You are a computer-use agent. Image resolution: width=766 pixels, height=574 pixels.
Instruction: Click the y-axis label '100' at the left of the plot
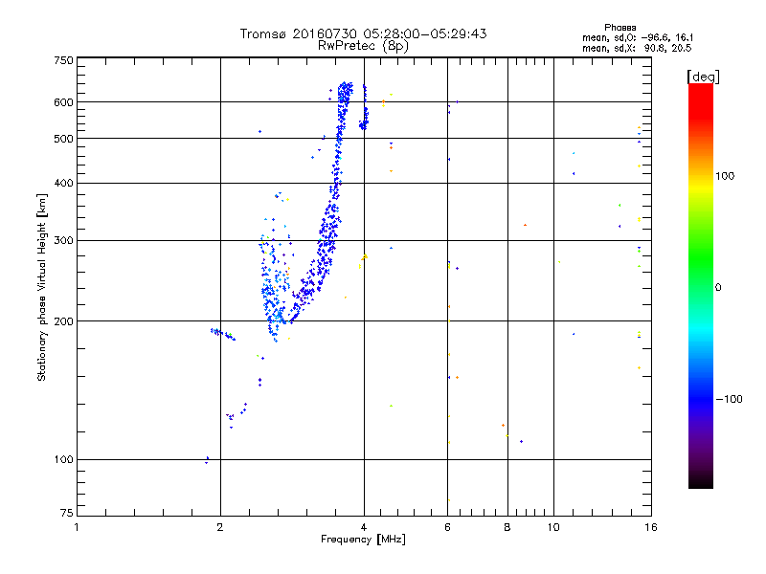63,459
